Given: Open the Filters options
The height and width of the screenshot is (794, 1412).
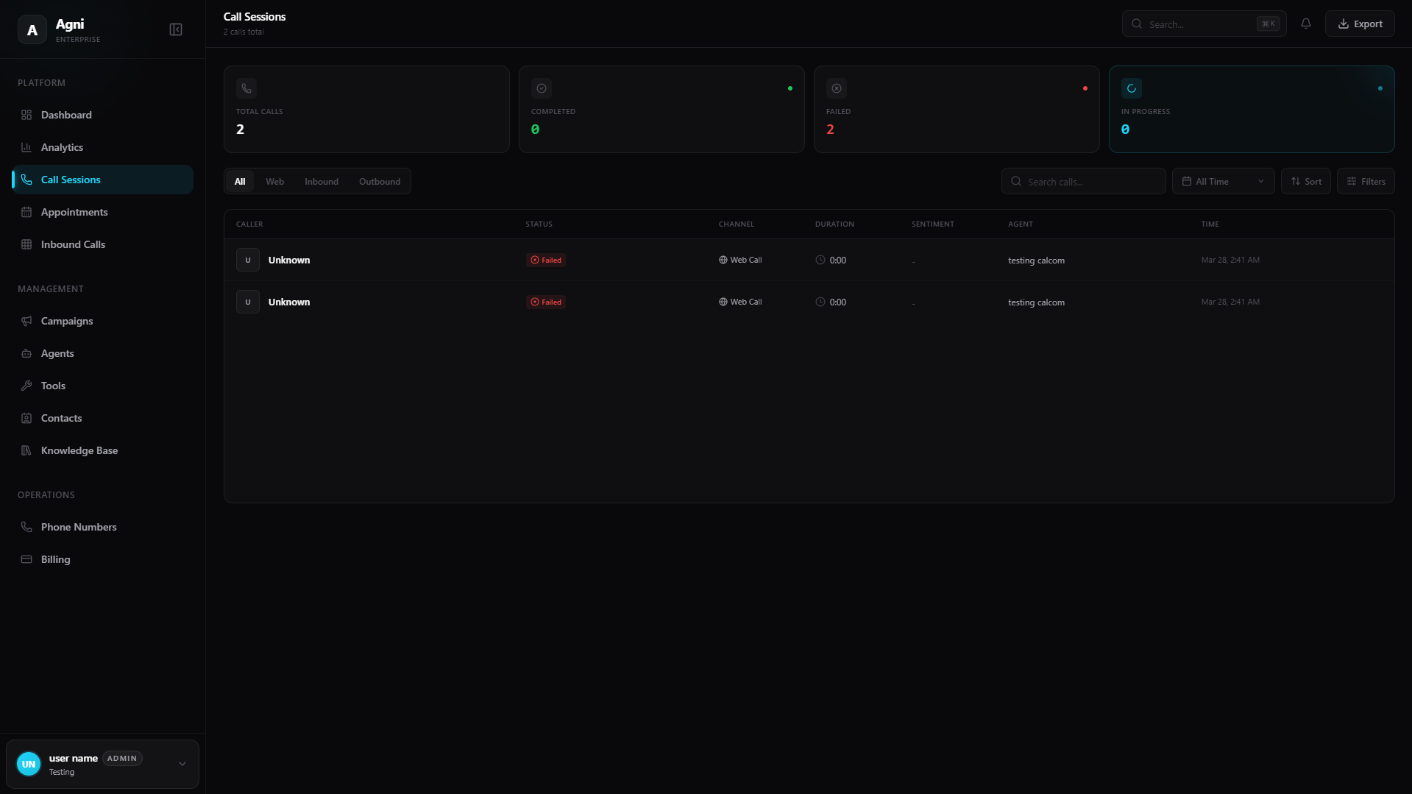Looking at the screenshot, I should [1366, 181].
